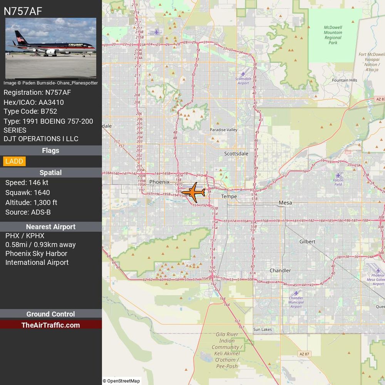This screenshot has width=385, height=385.
Task: Select the Spatial section header
Action: click(x=50, y=172)
